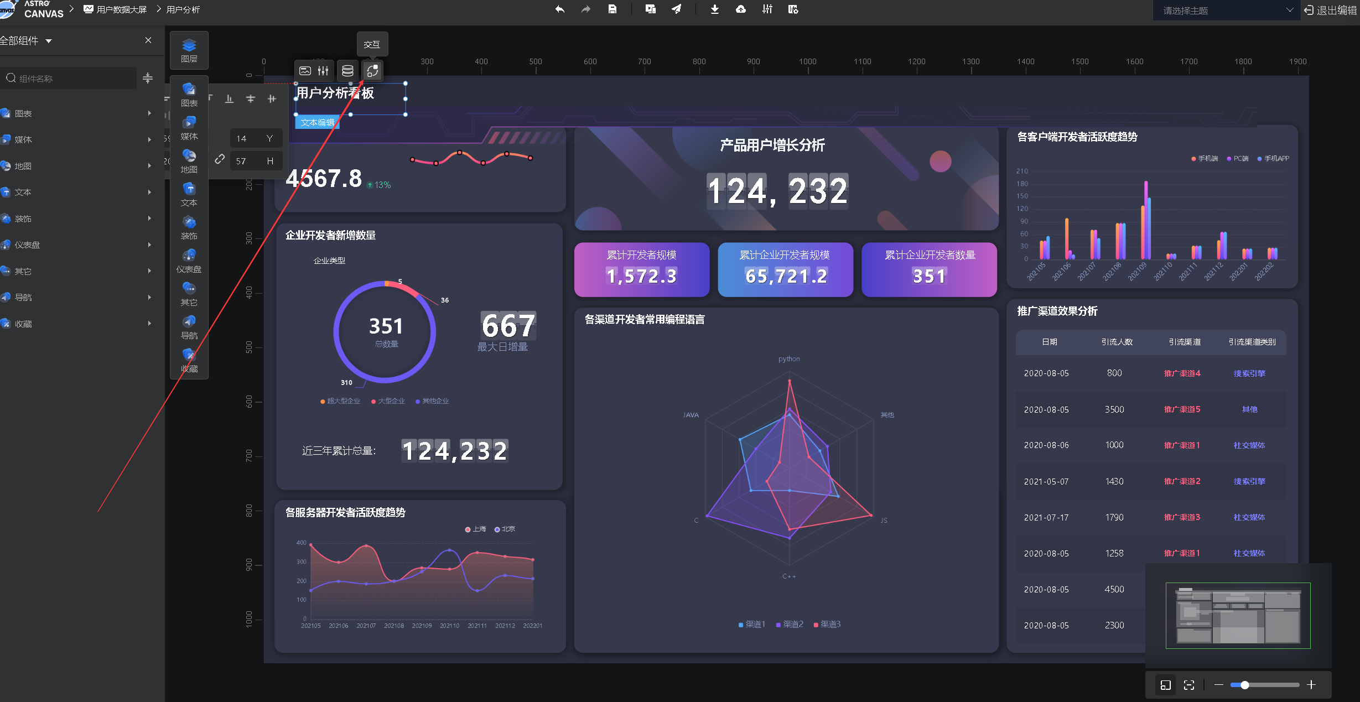
Task: Toggle 北京 legend in server chart
Action: (505, 529)
